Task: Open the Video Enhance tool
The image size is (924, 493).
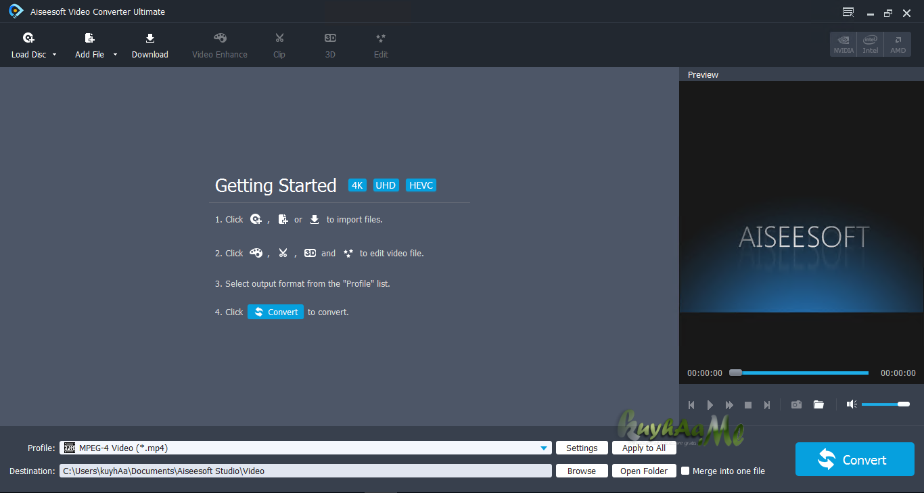Action: (220, 45)
